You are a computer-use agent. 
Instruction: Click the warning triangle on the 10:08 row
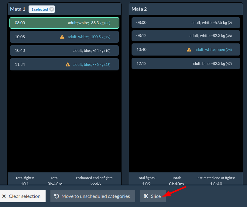[x=62, y=37]
